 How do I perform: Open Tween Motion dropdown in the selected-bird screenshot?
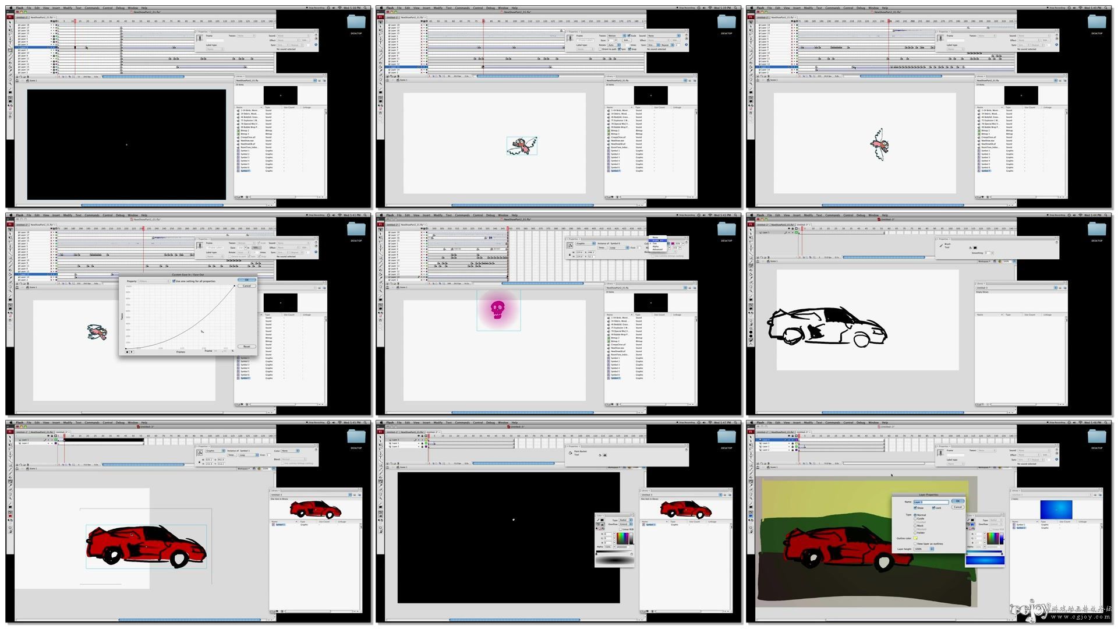[x=617, y=36]
